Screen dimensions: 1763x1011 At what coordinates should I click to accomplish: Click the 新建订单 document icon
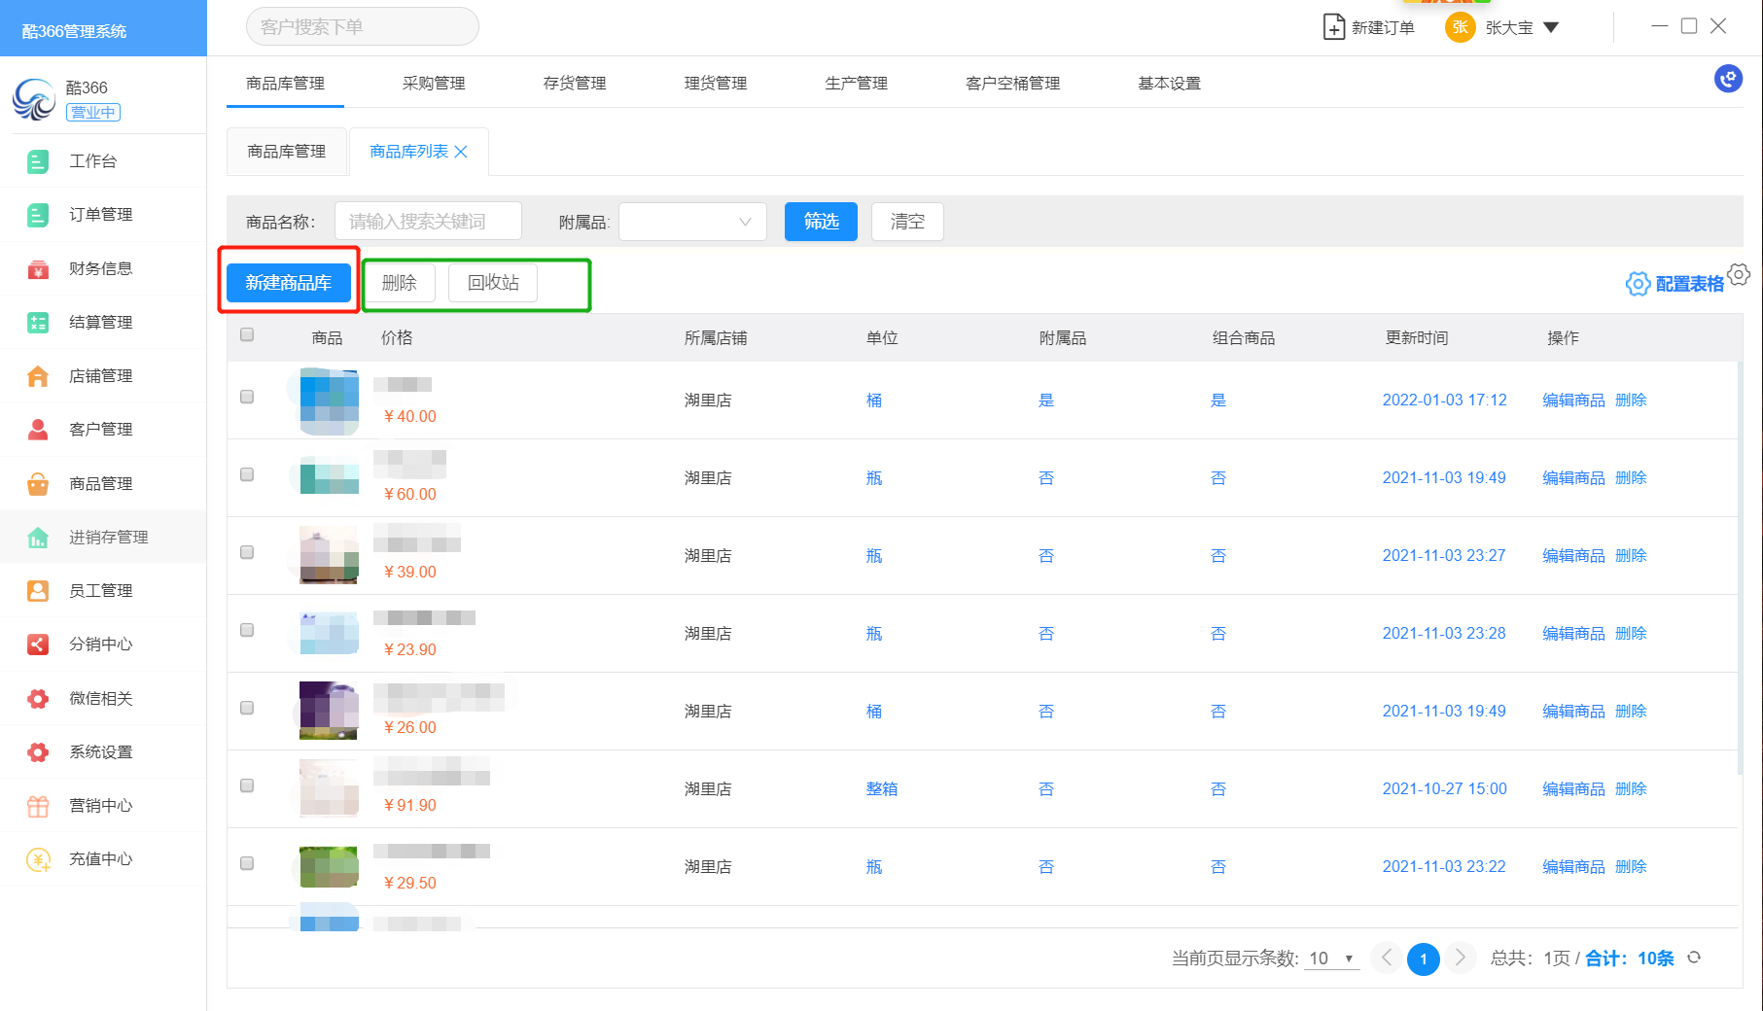pos(1333,27)
